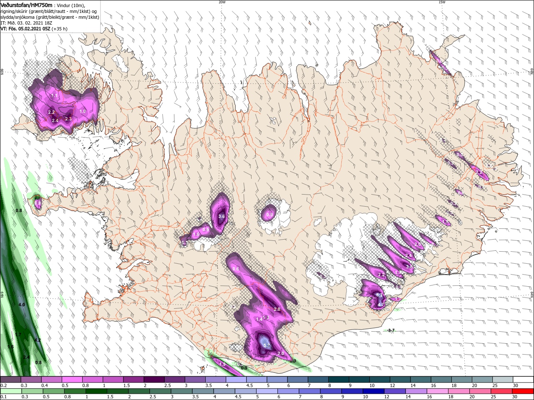Click the 'slydda/snjókoma' snow legend description line
534x400 pixels.
(50, 17)
